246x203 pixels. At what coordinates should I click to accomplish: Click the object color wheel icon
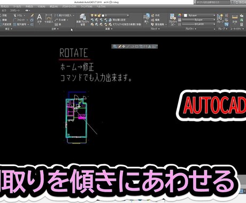click(x=180, y=15)
